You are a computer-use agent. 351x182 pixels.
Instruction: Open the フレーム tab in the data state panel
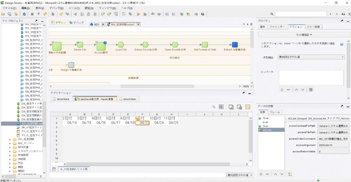click(x=275, y=112)
